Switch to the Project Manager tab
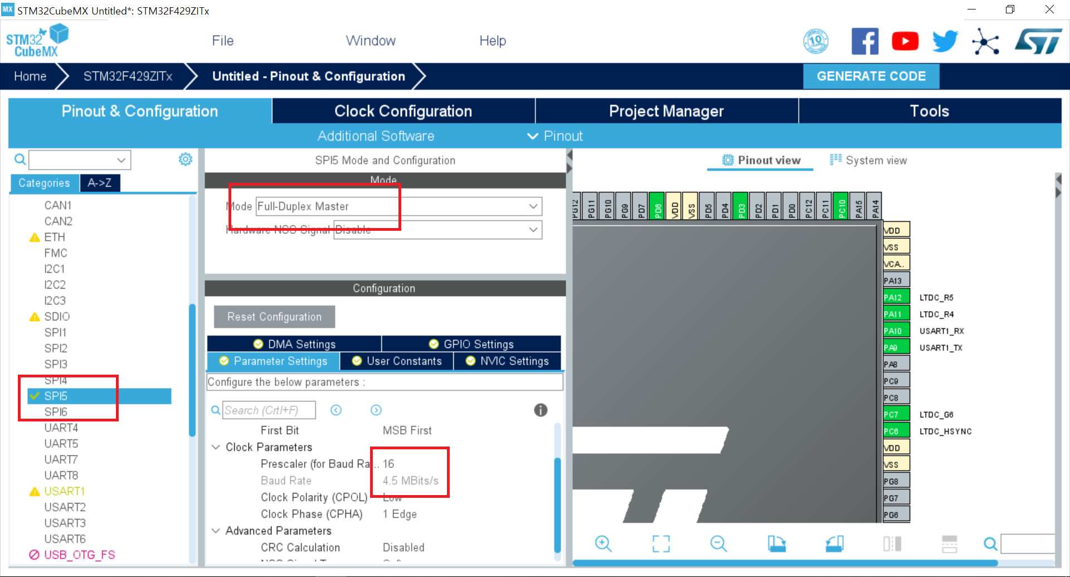1070x577 pixels. pyautogui.click(x=667, y=111)
